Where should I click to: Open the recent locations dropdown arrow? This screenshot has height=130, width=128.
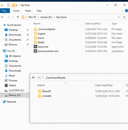click(13, 17)
